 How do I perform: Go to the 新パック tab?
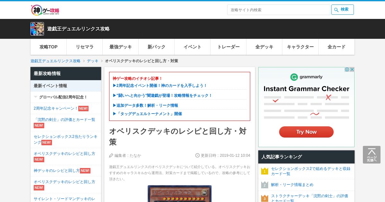point(157,47)
